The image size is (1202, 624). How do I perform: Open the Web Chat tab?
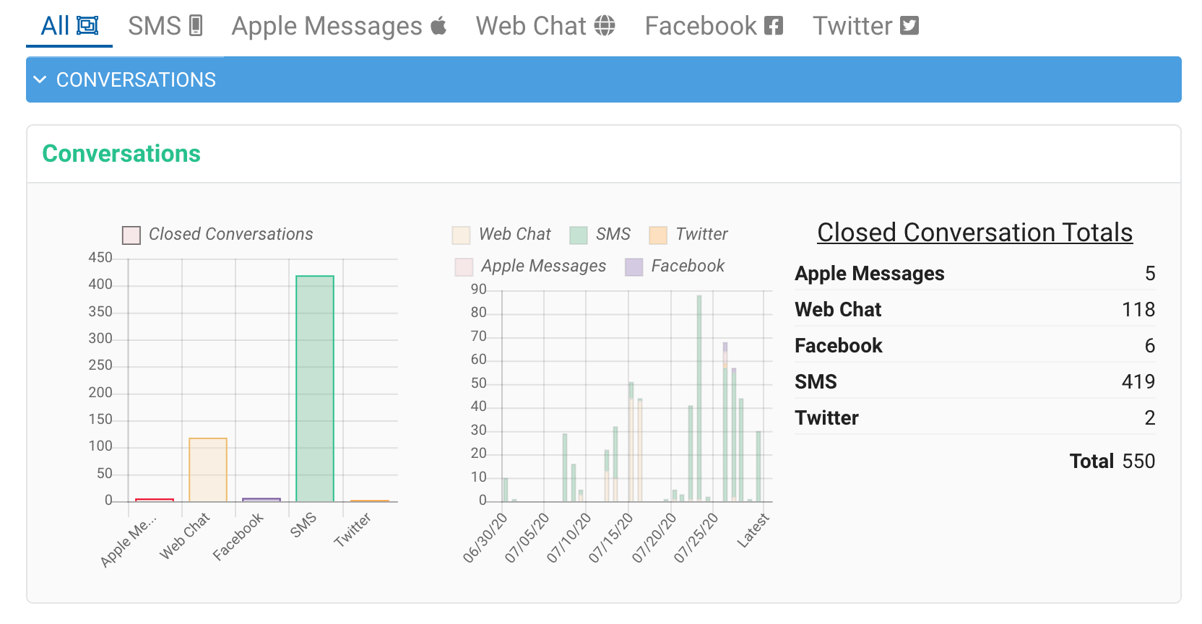coord(531,26)
